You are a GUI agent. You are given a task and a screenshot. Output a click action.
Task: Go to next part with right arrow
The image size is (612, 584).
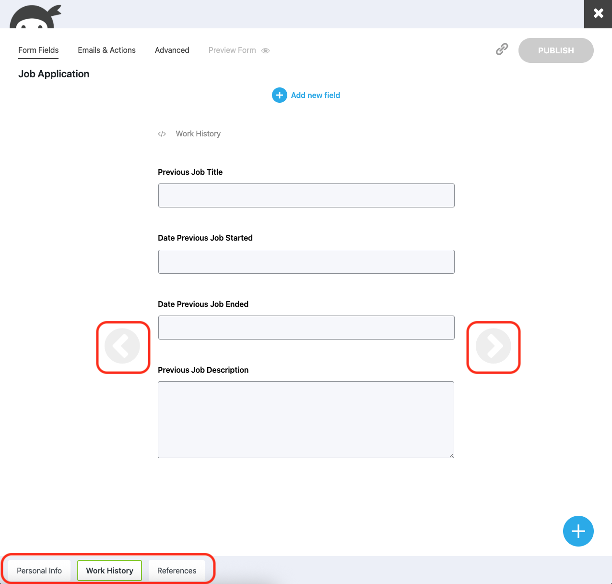tap(494, 346)
